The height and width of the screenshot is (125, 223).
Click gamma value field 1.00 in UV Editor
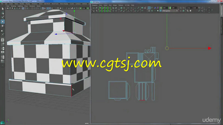(174, 8)
